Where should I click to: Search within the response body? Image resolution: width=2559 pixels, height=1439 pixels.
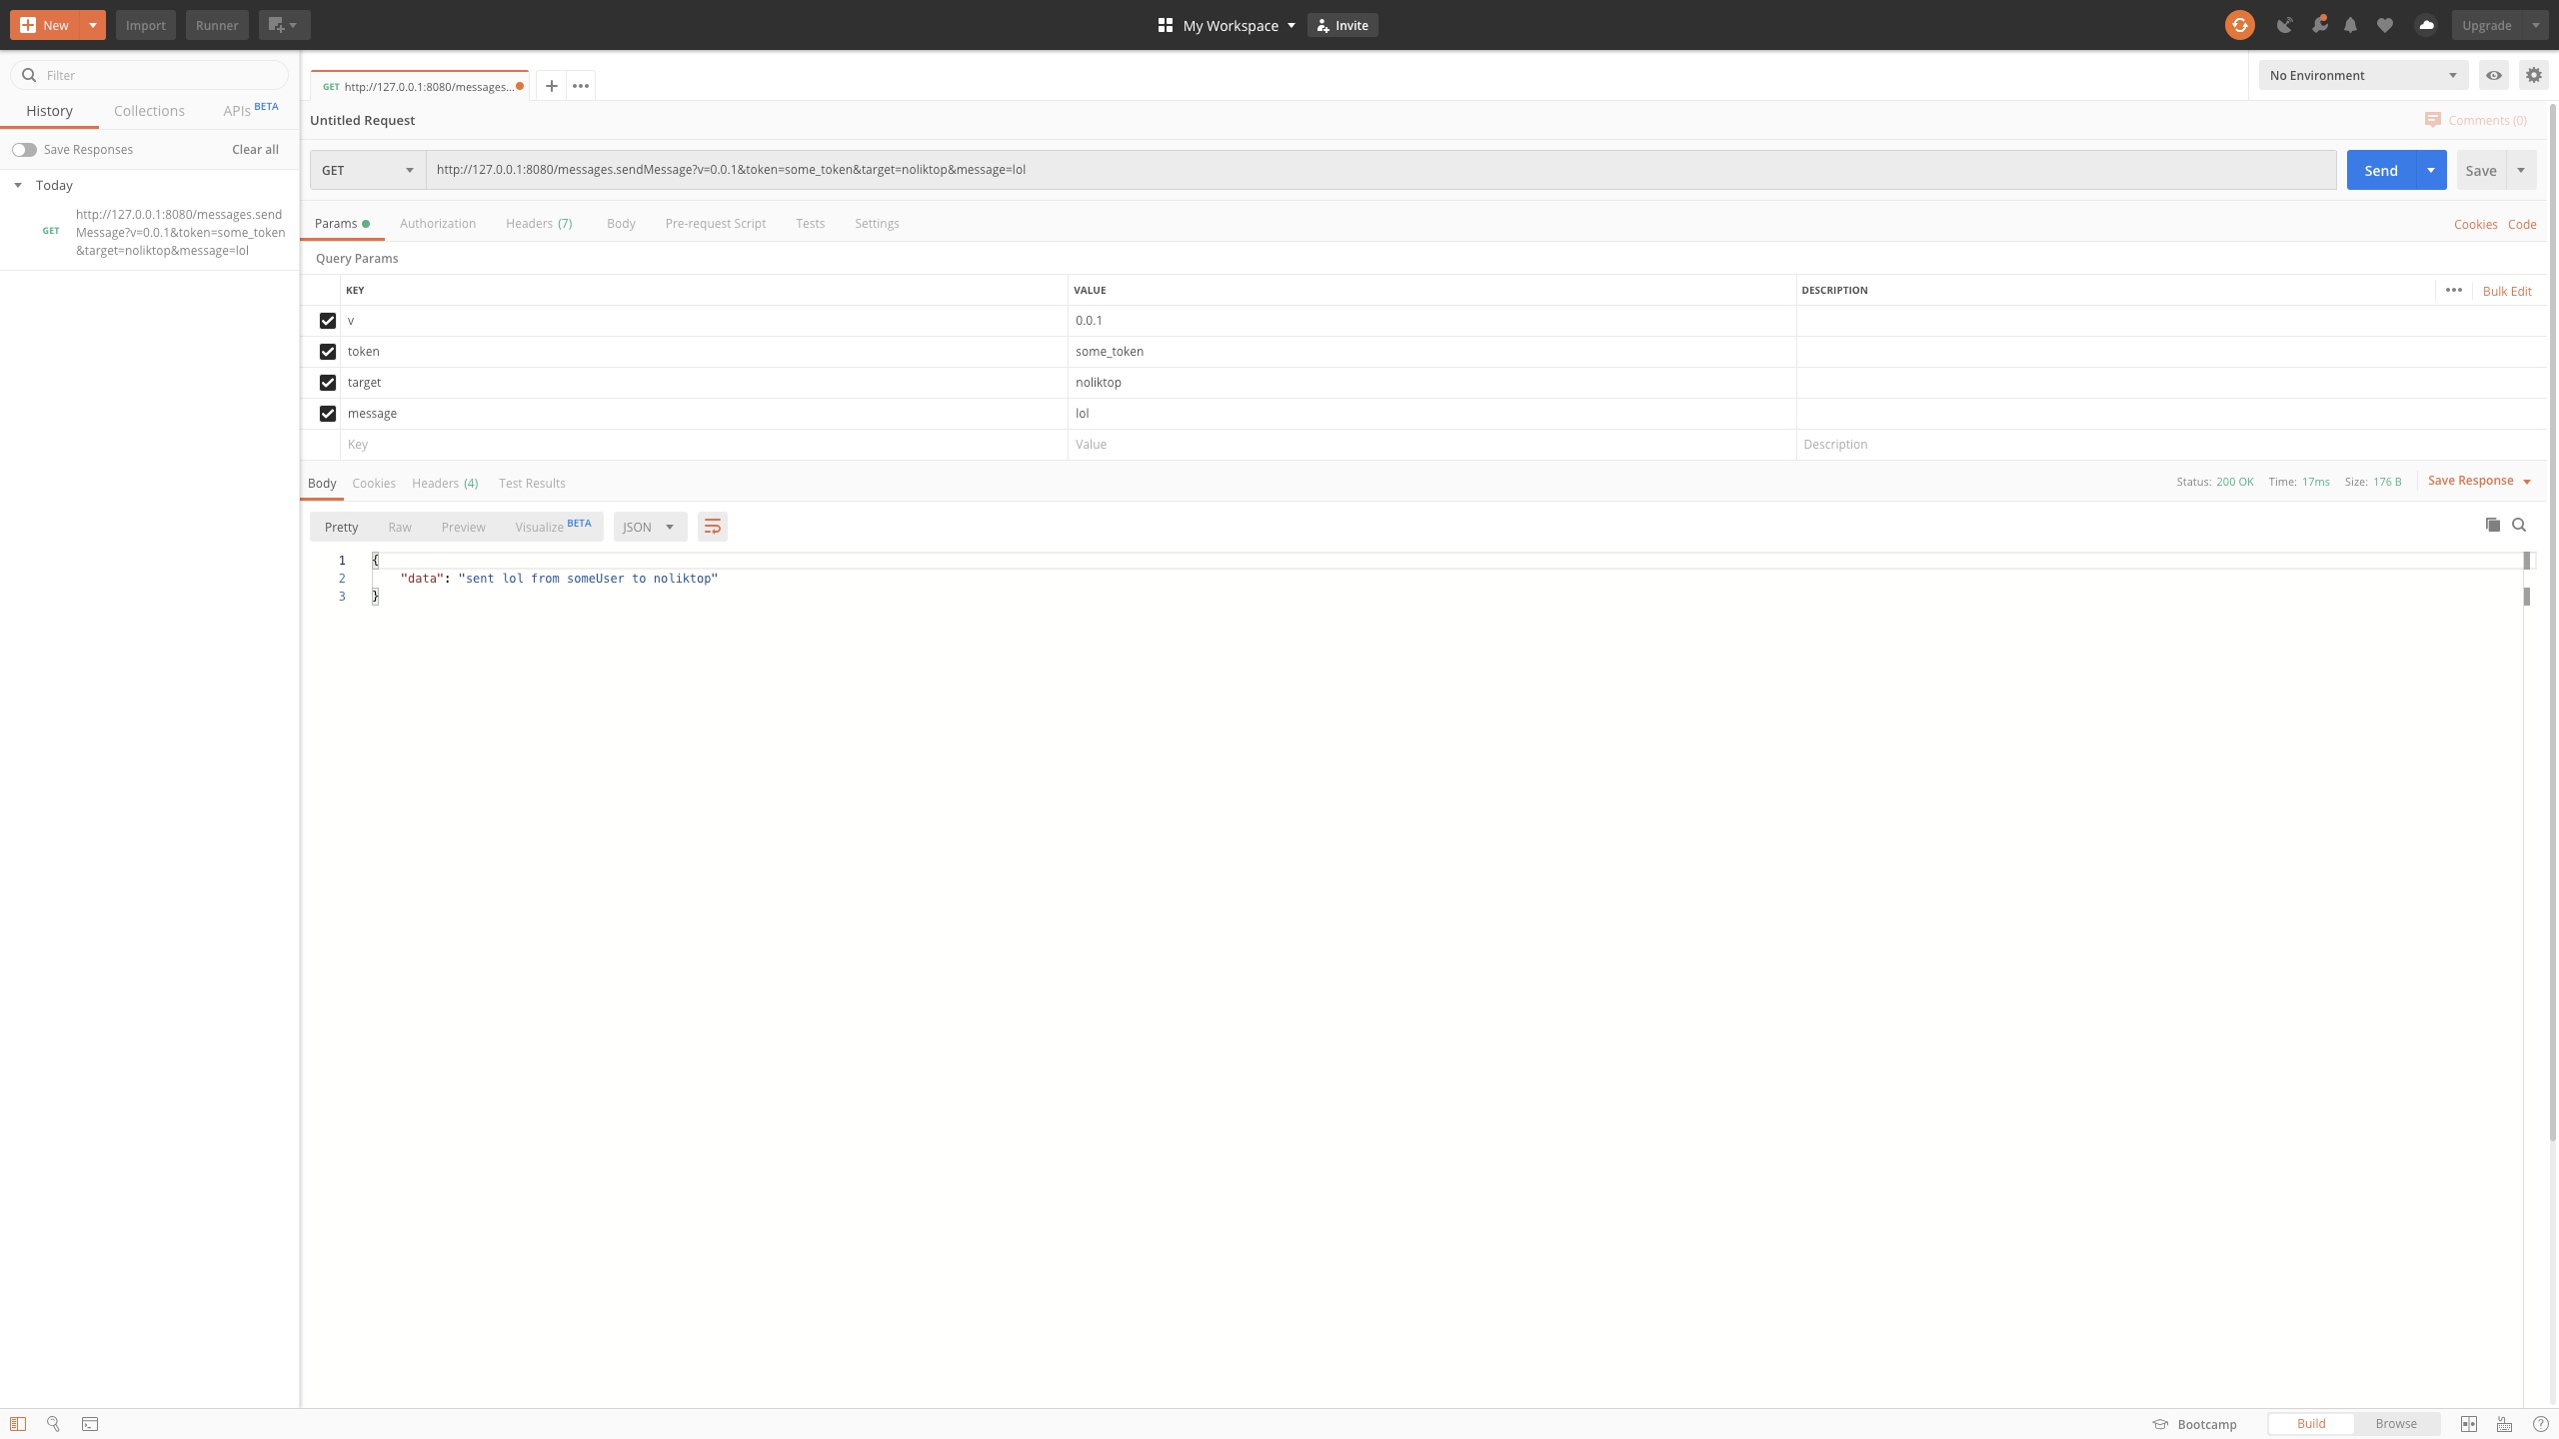coord(2519,525)
